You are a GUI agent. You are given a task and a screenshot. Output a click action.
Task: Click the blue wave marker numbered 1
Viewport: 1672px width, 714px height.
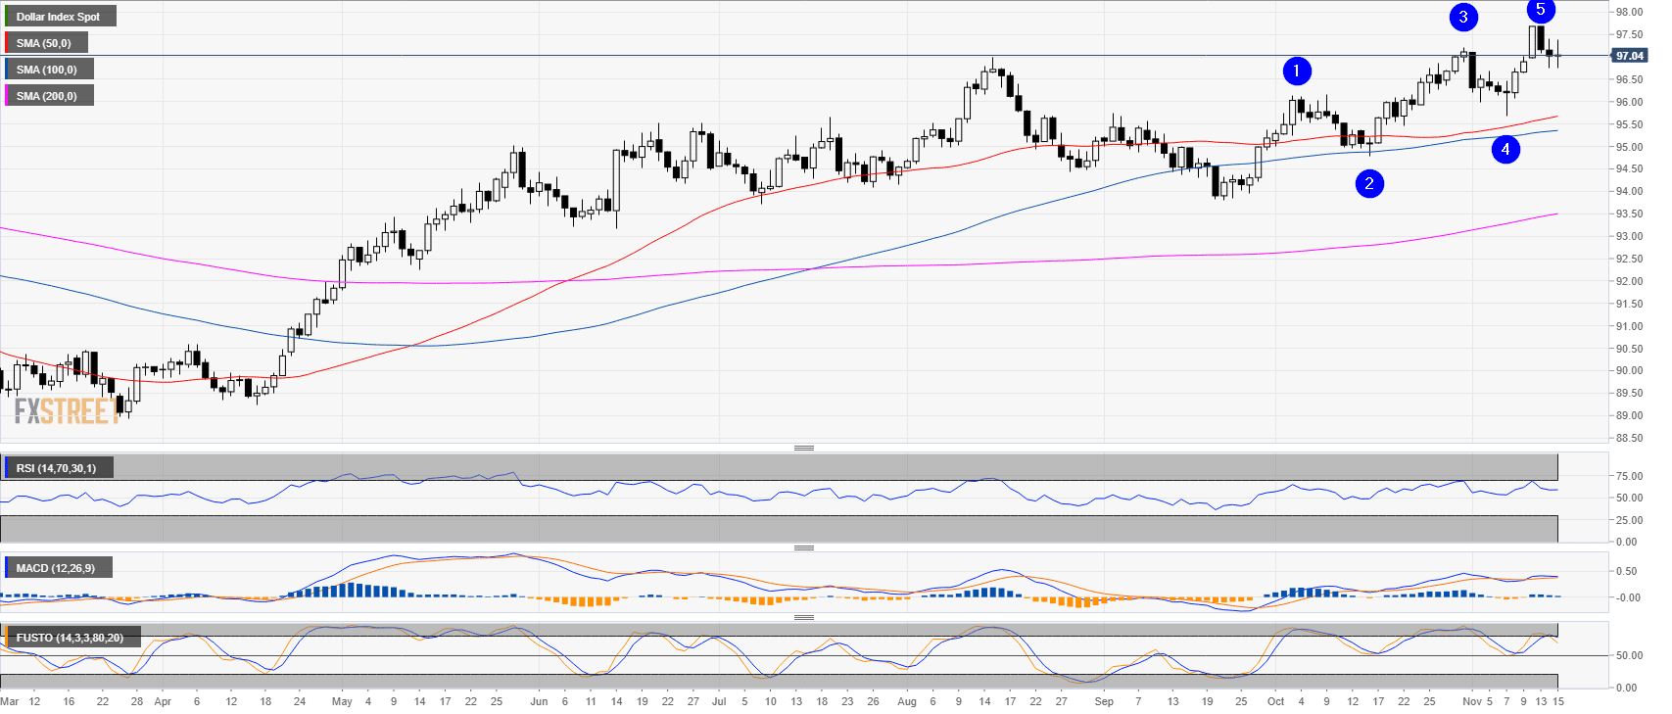(1296, 71)
